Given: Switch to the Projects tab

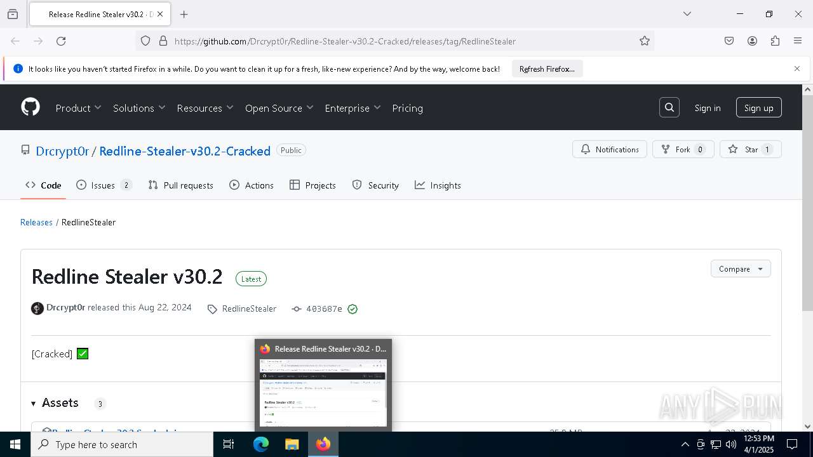Looking at the screenshot, I should pyautogui.click(x=312, y=185).
